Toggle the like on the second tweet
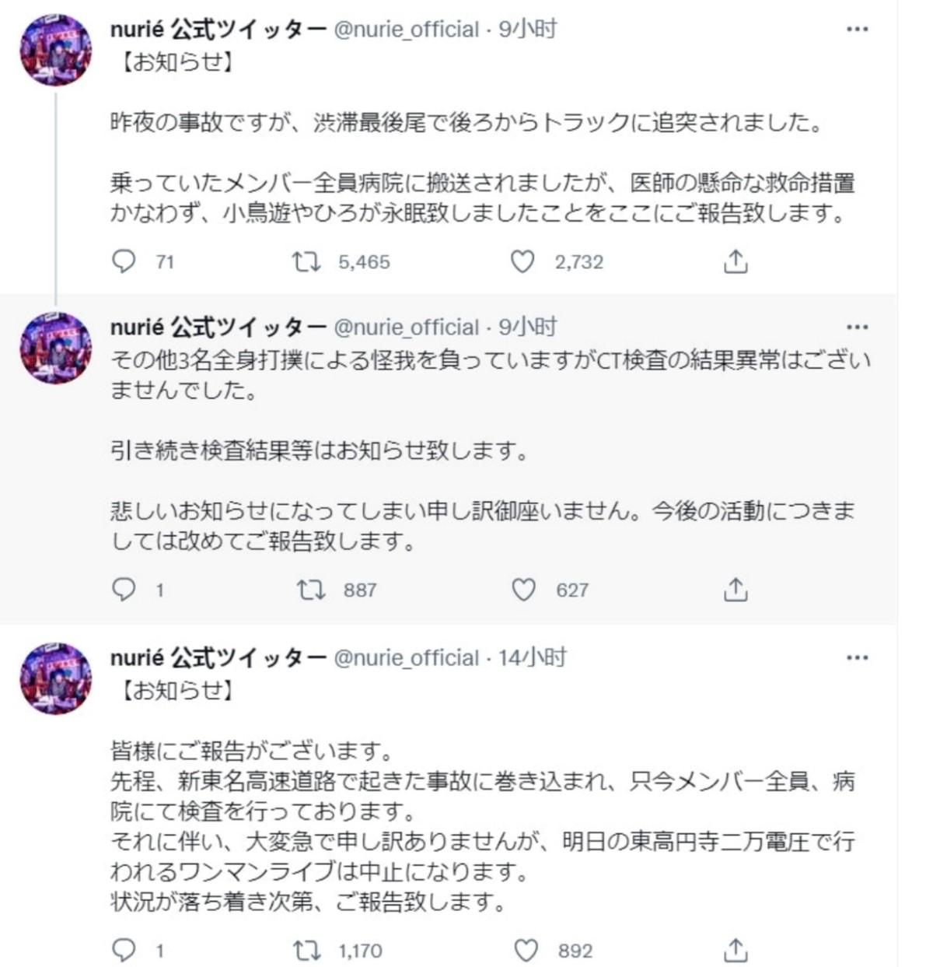The image size is (933, 967). point(522,590)
